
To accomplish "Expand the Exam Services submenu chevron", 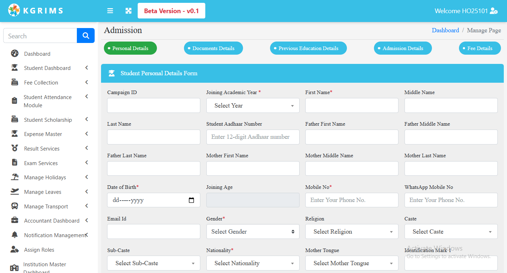I will (86, 163).
